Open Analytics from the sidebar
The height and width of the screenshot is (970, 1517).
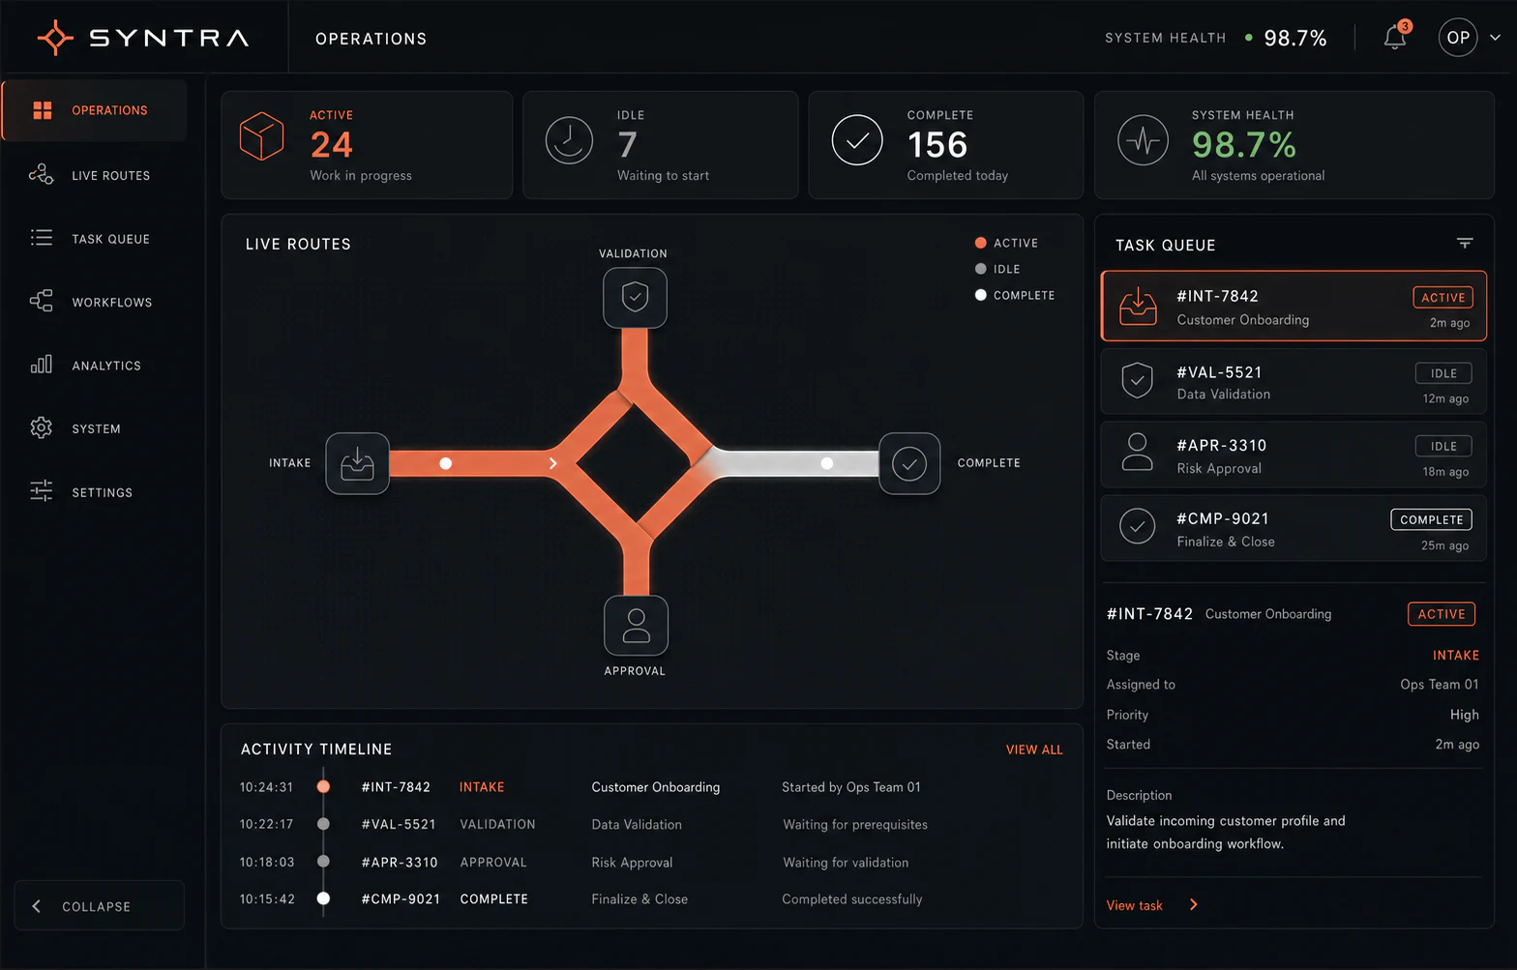tap(95, 366)
